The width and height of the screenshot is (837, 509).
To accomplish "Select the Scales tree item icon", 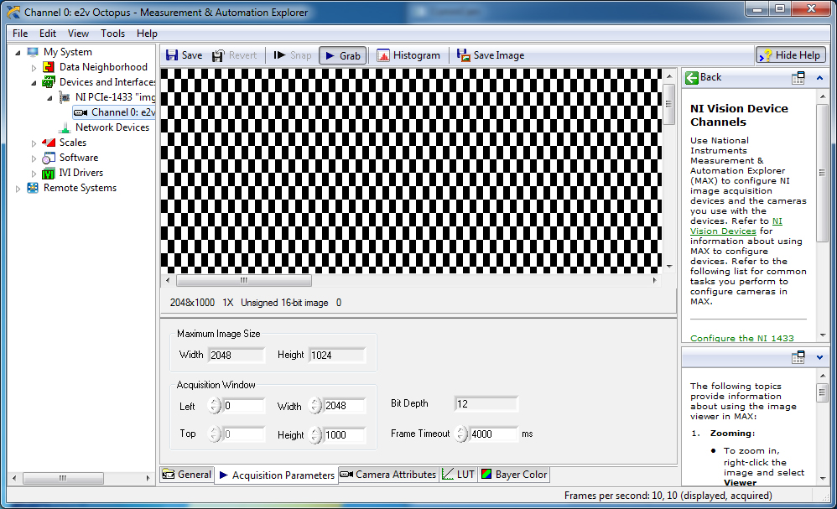I will 49,143.
